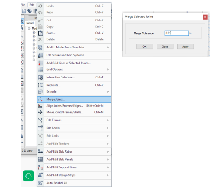Click the New Model toolbar icon

24,11
